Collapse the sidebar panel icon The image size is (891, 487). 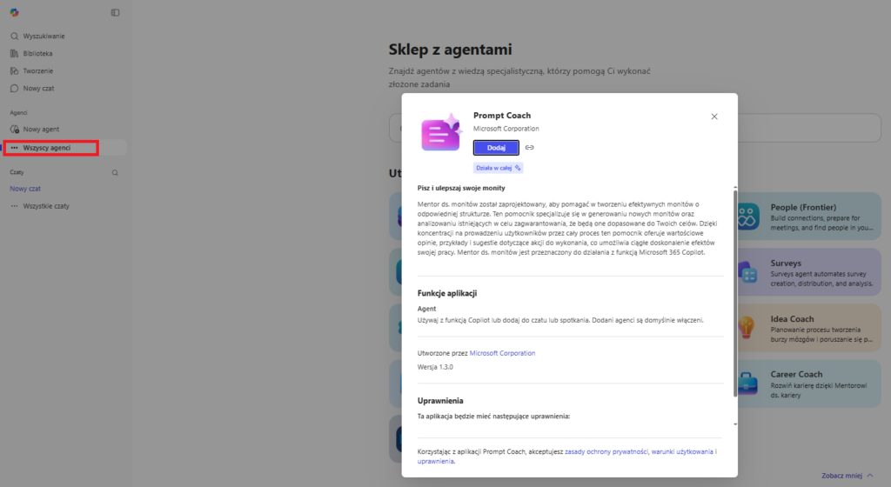coord(116,12)
